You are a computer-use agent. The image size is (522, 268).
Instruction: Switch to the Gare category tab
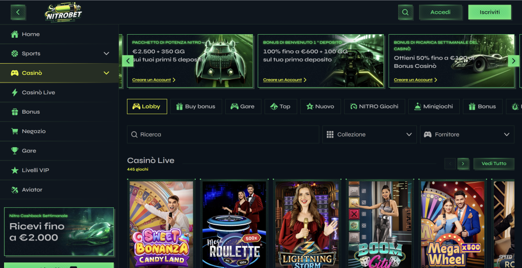point(243,106)
